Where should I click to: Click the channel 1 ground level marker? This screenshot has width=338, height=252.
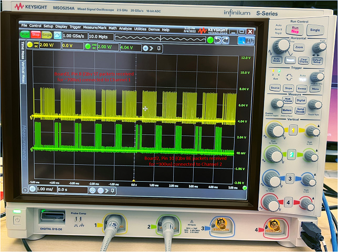tap(31, 117)
